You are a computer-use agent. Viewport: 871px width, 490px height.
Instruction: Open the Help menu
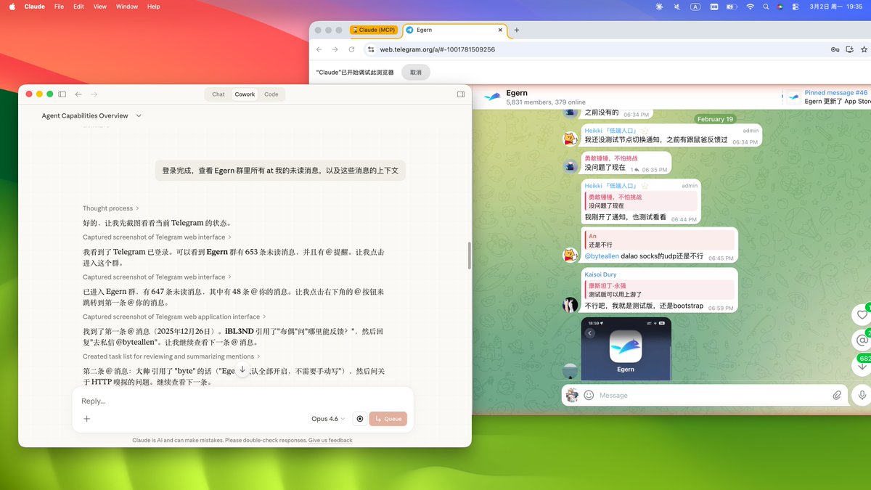click(x=154, y=7)
